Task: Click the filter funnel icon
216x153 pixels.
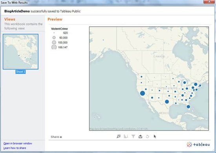Action: pyautogui.click(x=133, y=136)
